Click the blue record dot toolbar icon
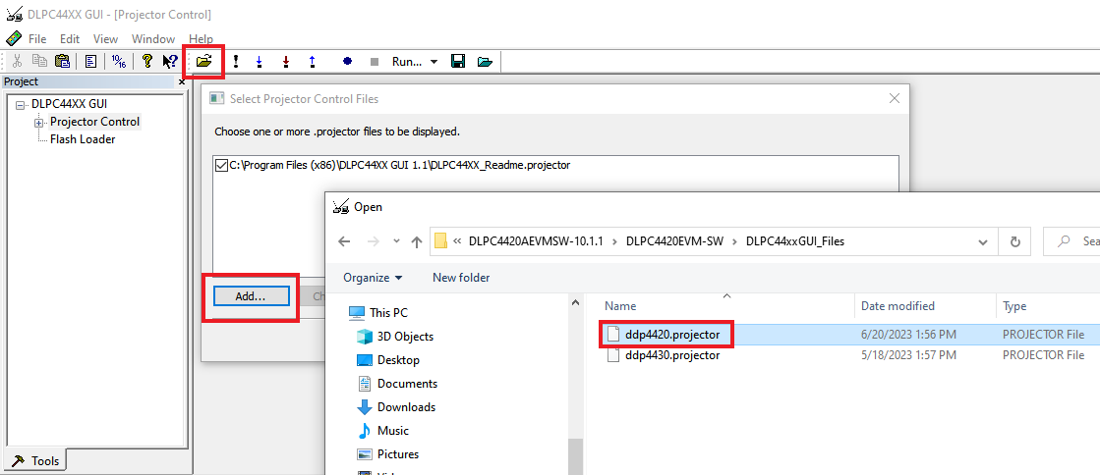Screen dimensions: 1100x475 coord(347,62)
